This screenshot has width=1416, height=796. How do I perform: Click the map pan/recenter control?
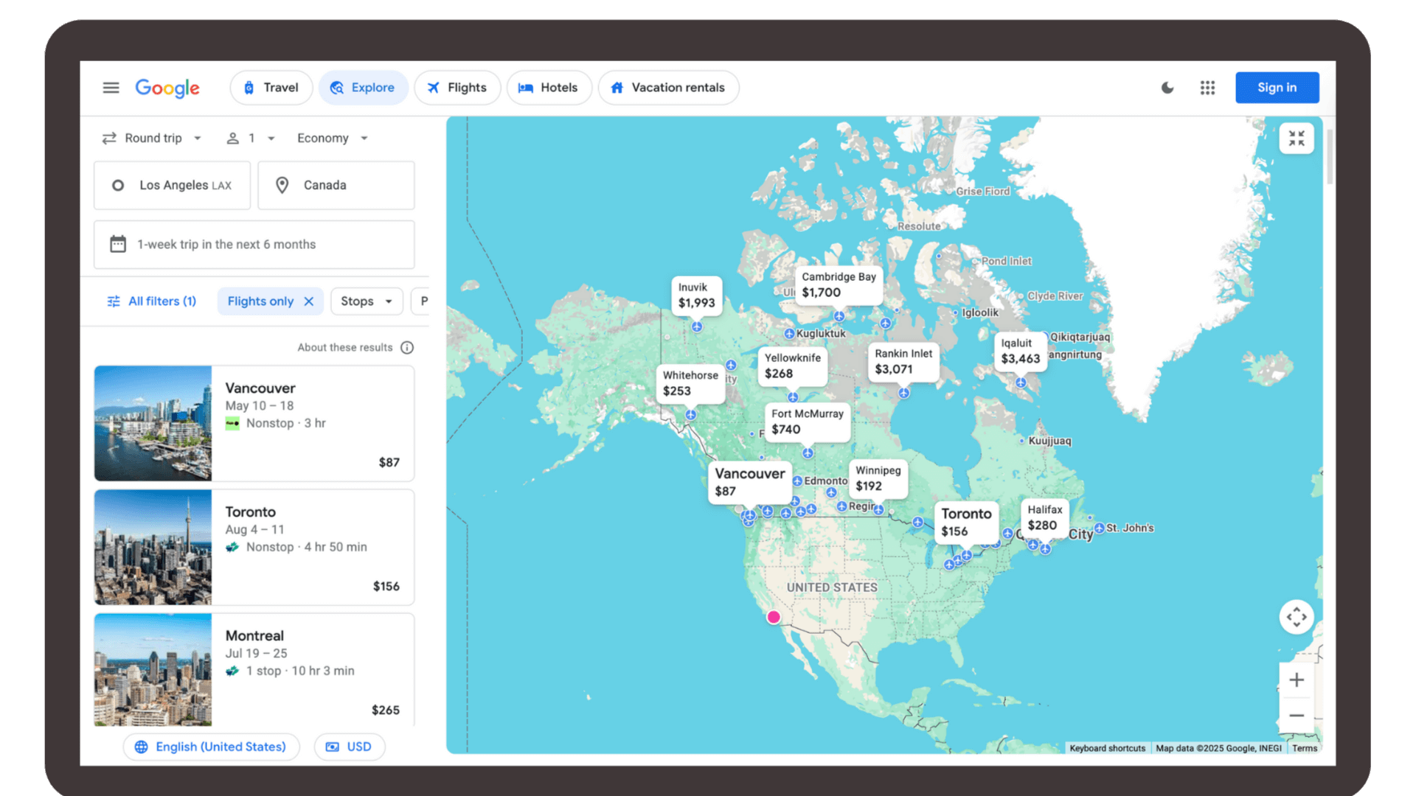click(x=1297, y=617)
